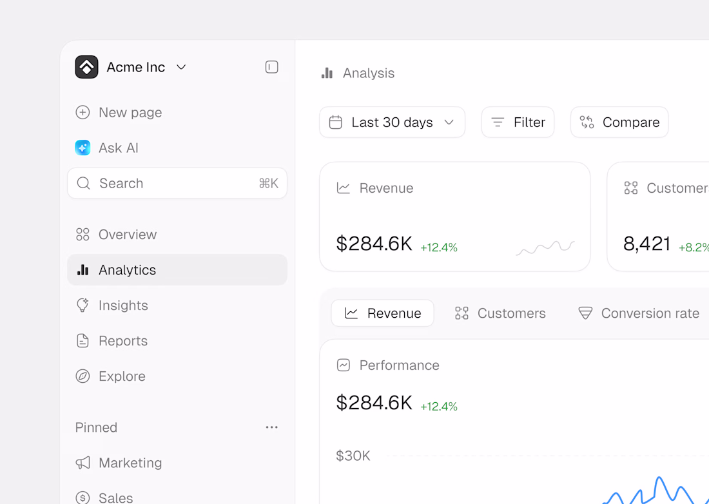Open the Overview page
709x504 pixels.
coord(116,234)
